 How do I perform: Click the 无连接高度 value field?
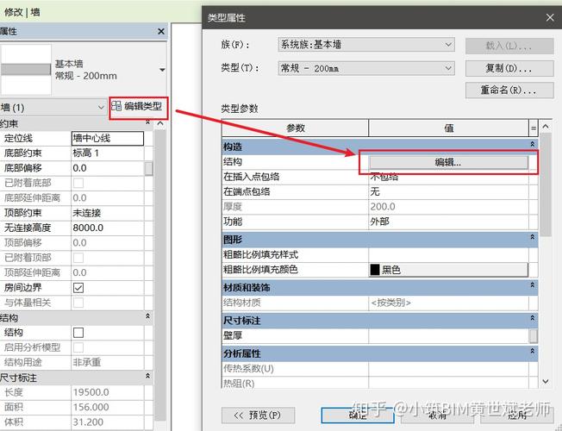pyautogui.click(x=108, y=228)
